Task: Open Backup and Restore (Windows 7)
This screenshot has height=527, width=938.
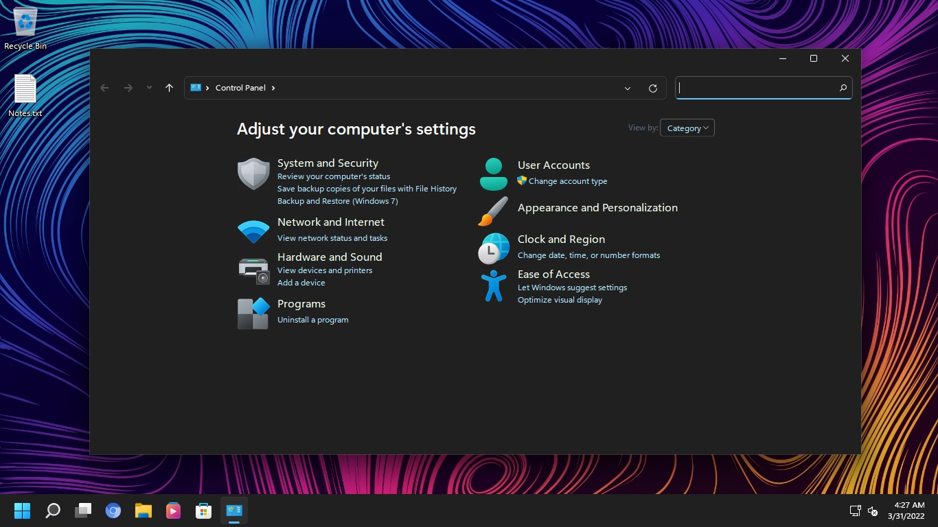Action: pyautogui.click(x=337, y=201)
